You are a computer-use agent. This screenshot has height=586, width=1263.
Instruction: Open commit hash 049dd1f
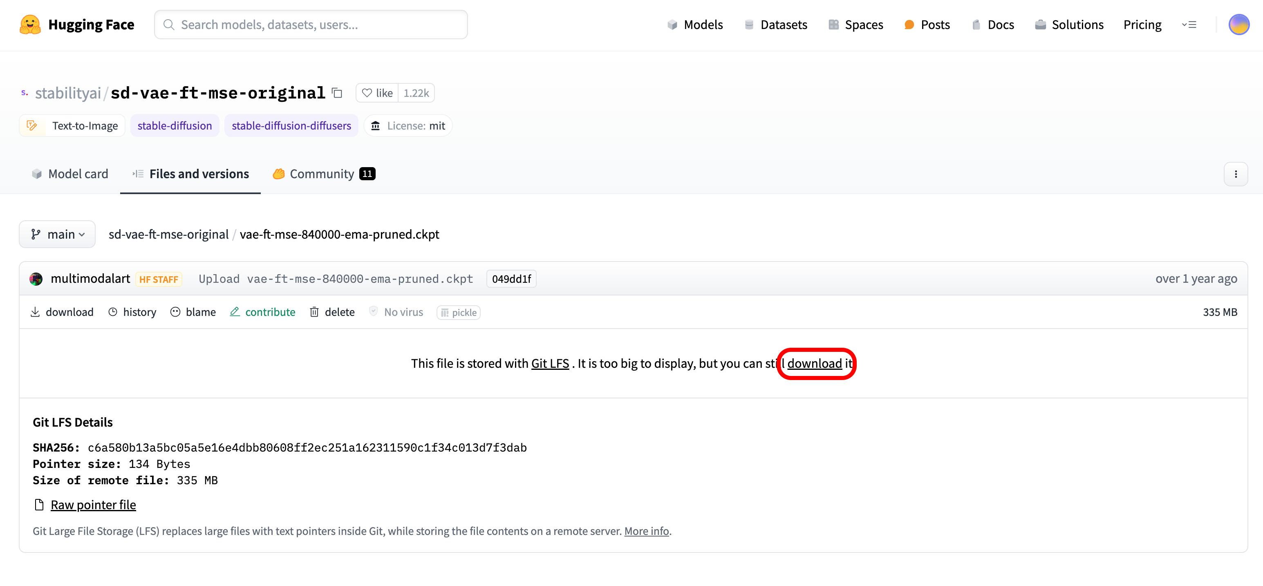tap(511, 279)
